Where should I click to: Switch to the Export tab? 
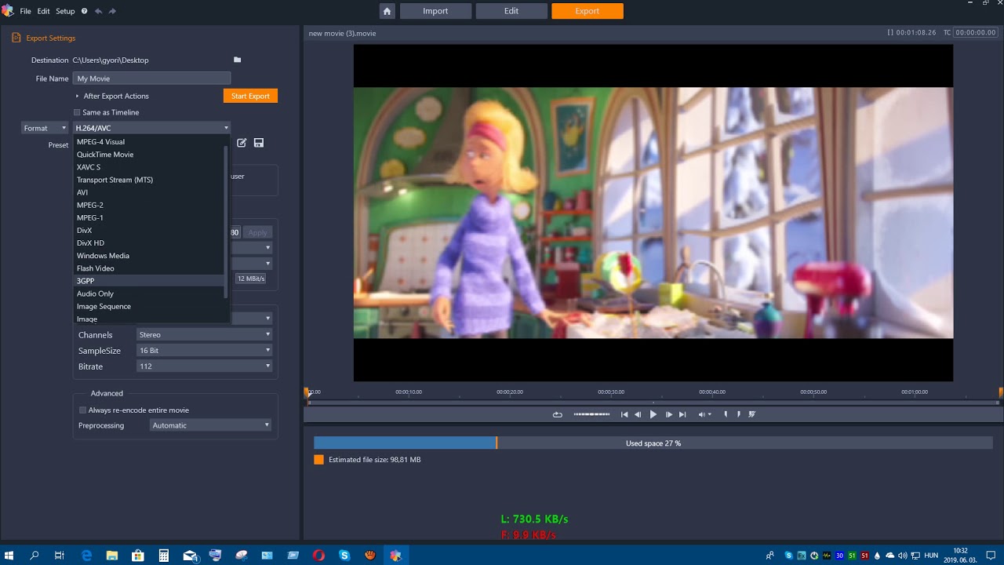coord(587,11)
